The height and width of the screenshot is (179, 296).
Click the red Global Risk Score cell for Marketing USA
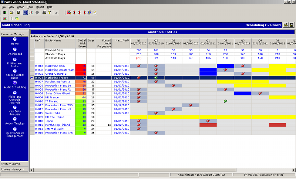[81, 66]
